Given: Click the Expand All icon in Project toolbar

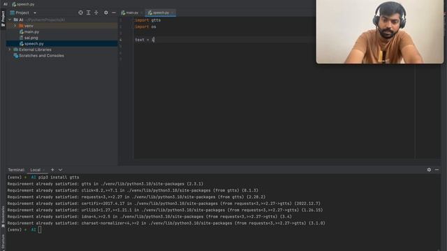Looking at the screenshot, I should pos(89,13).
